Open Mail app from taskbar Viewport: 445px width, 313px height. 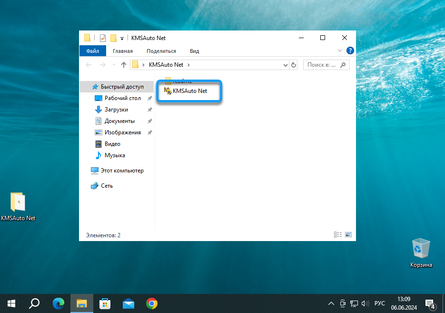click(129, 303)
